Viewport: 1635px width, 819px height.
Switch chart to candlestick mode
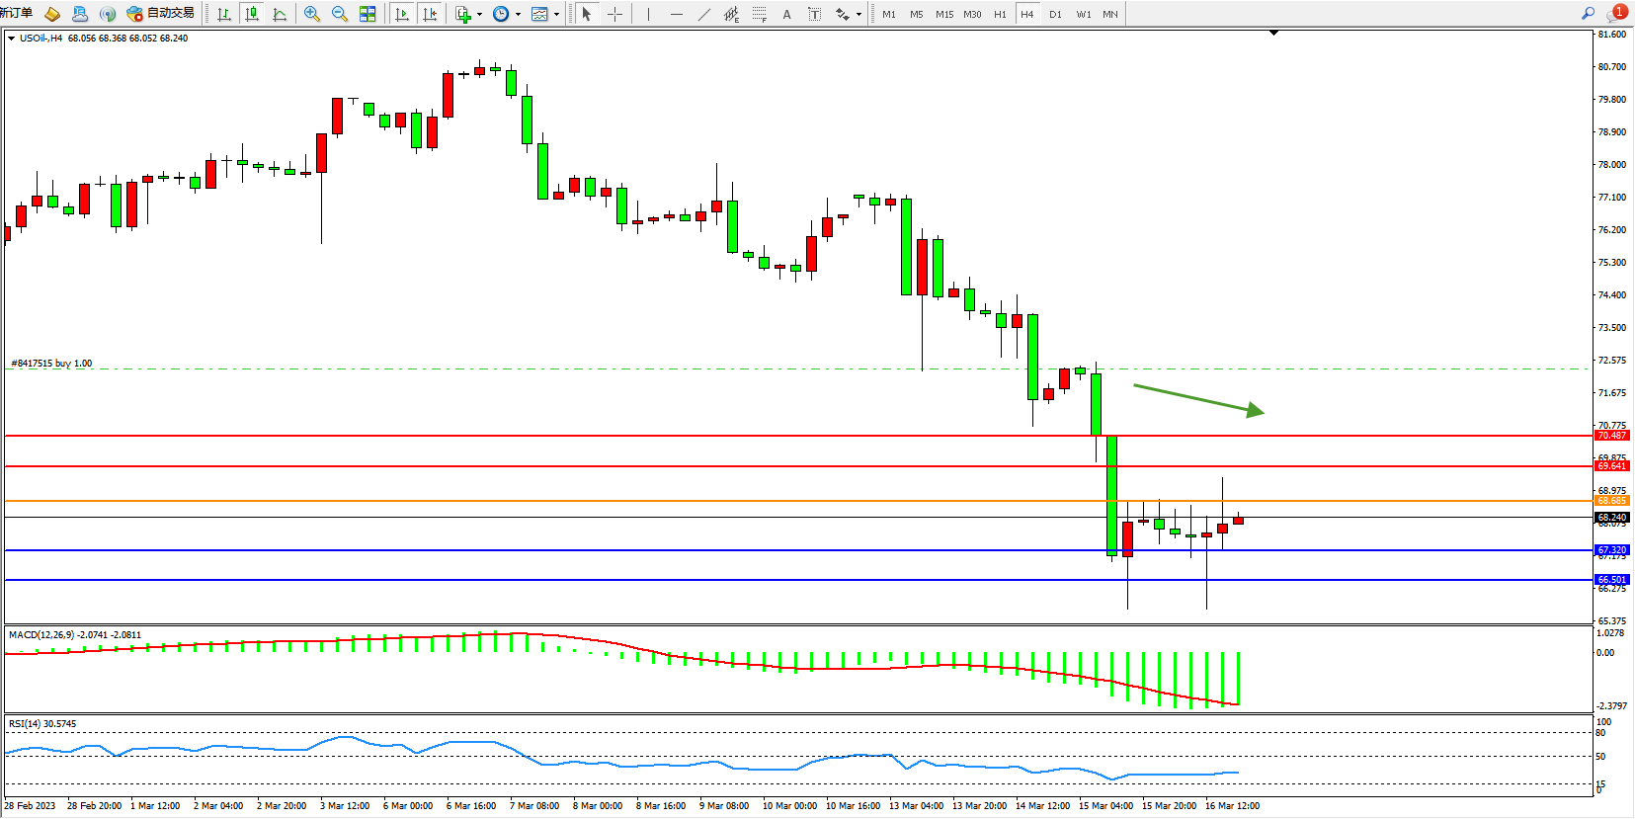point(252,14)
